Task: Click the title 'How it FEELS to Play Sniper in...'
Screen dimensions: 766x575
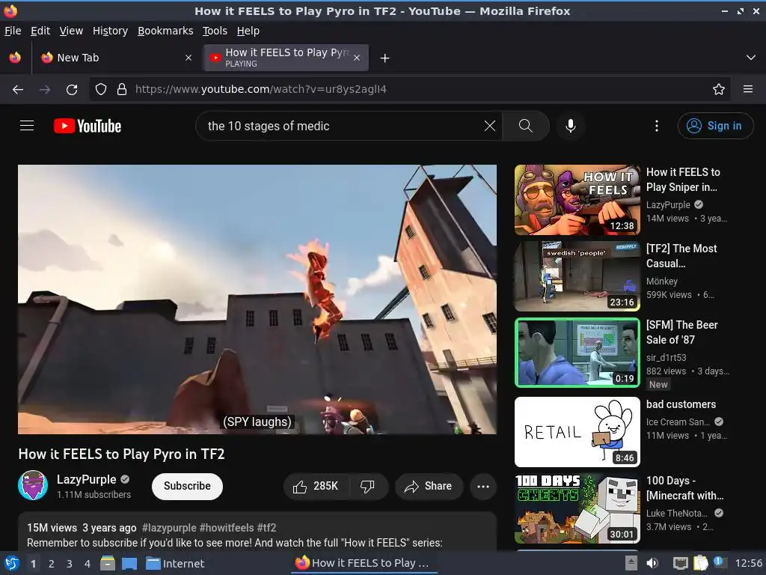Action: (x=683, y=180)
